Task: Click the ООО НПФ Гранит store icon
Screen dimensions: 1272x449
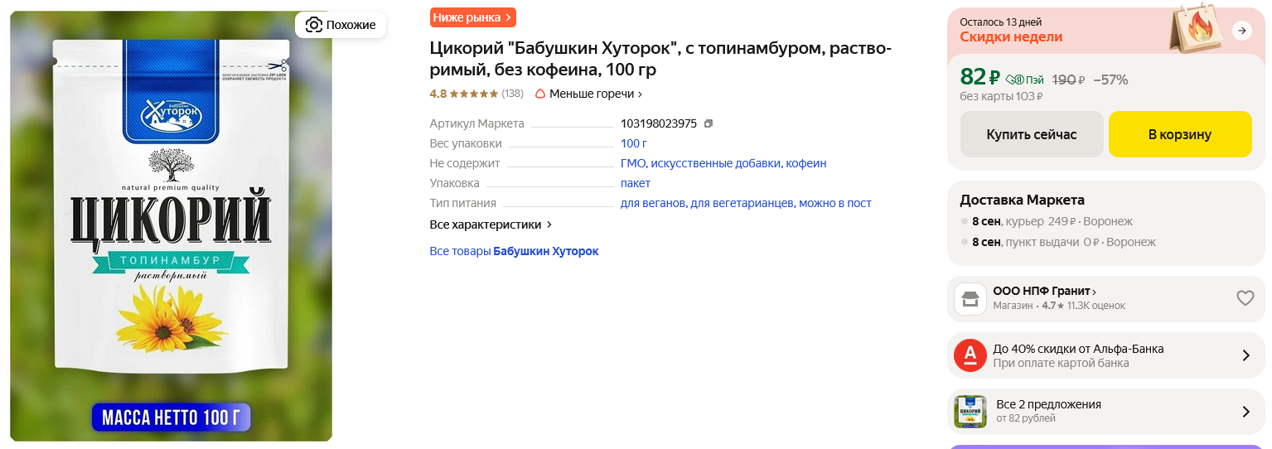Action: click(x=970, y=299)
